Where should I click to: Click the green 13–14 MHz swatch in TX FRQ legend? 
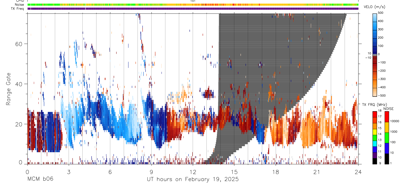point(374,137)
